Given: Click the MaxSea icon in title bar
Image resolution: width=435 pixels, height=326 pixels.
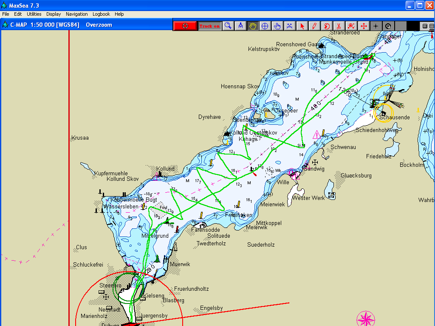Looking at the screenshot, I should point(4,5).
